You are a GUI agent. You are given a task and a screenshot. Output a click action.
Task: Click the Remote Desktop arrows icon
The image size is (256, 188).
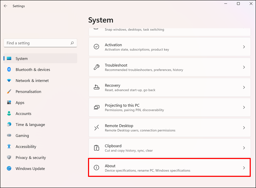click(96, 128)
